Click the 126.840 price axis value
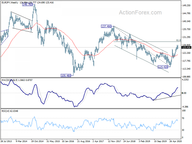The width and height of the screenshot is (192, 144). pyautogui.click(x=186, y=45)
